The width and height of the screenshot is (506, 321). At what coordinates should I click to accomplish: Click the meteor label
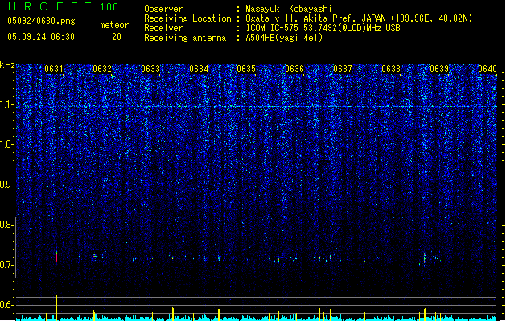click(x=114, y=25)
